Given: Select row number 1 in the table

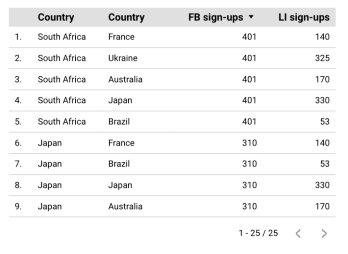Looking at the screenshot, I should (18, 37).
